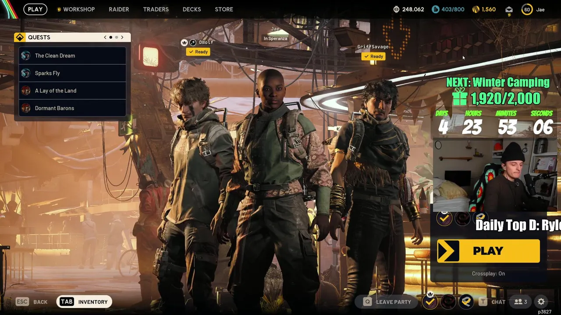
Task: Open the party members list showing 3
Action: [x=521, y=302]
